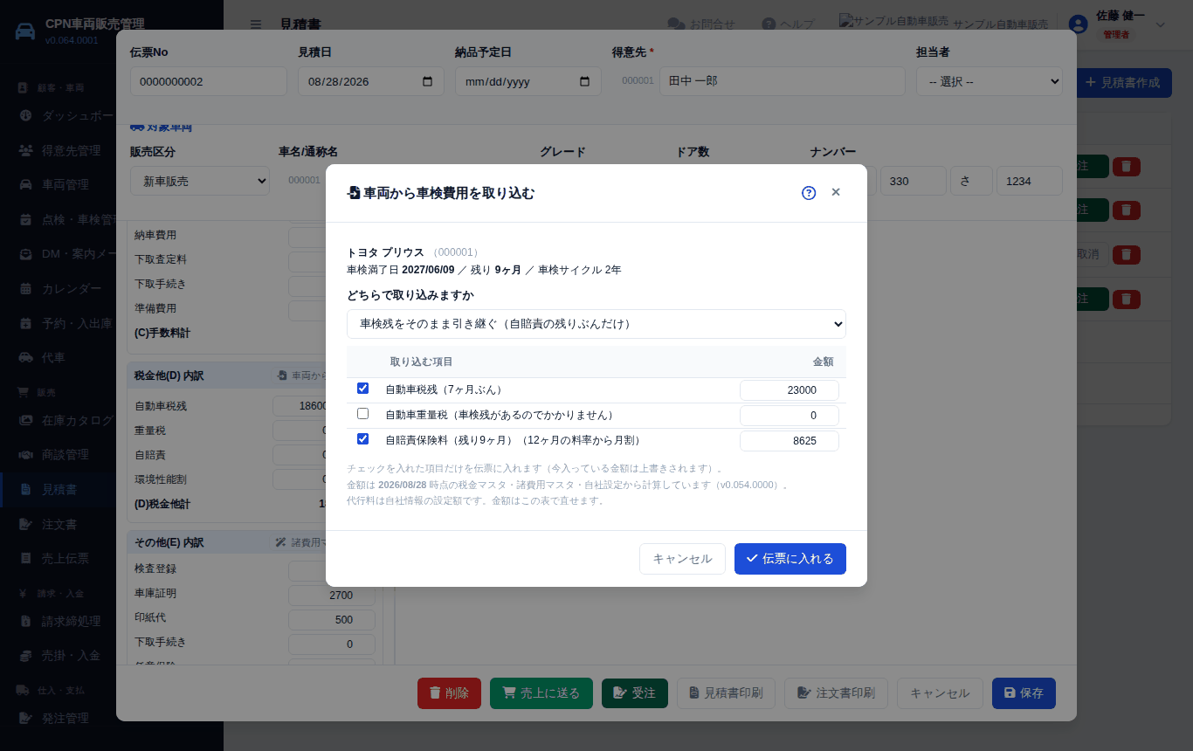Close the 車検費用 import dialog
Screen dimensions: 1193x751
pyautogui.click(x=836, y=192)
